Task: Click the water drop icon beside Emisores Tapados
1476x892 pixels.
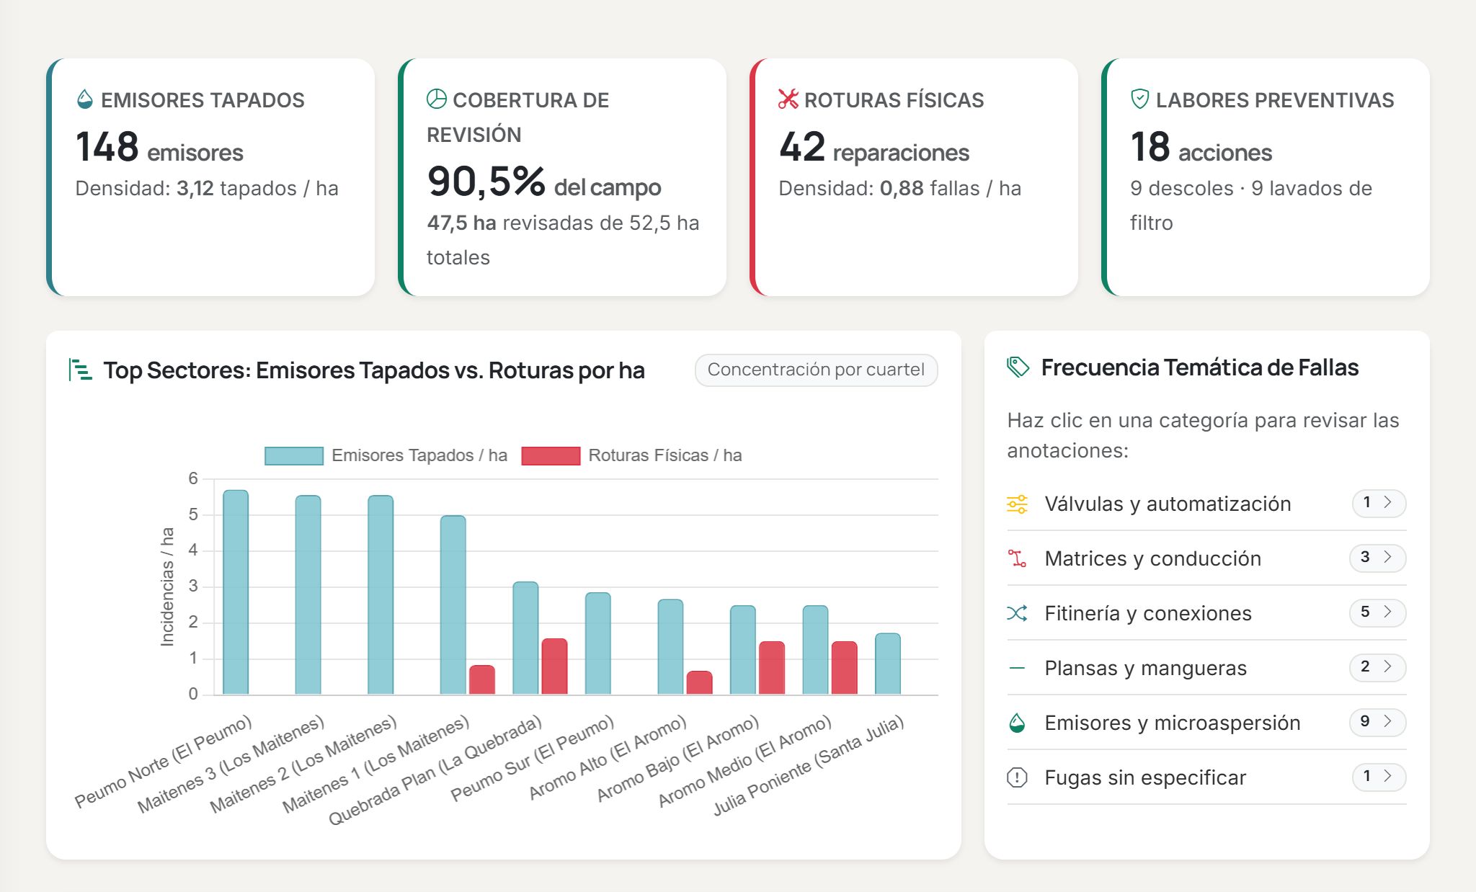Action: 84,99
